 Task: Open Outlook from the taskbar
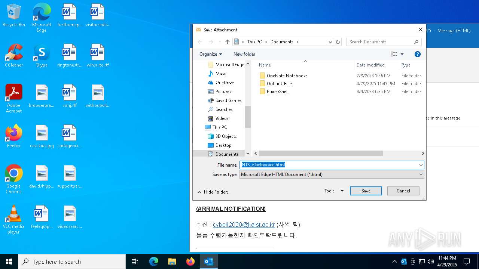(x=209, y=262)
